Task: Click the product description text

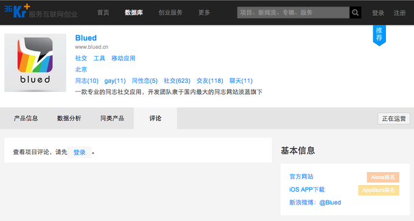Action: (x=169, y=92)
